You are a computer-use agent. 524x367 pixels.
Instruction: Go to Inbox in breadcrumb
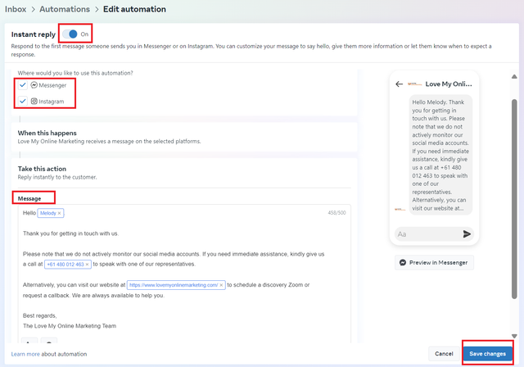(x=16, y=9)
